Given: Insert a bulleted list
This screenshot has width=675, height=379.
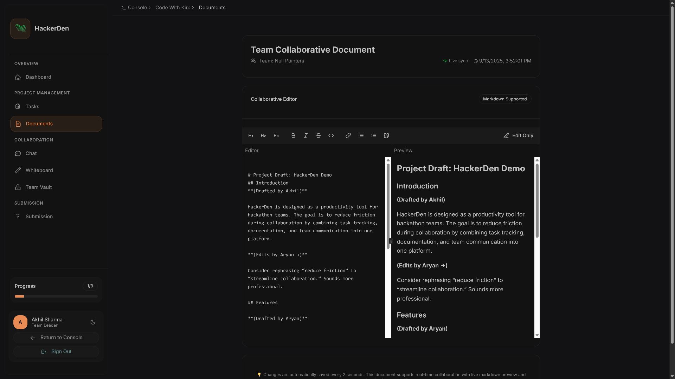Looking at the screenshot, I should click(x=361, y=136).
